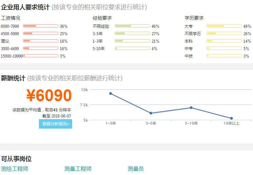The height and width of the screenshot is (175, 253).
Task: Click the 中专 education progress bar
Action: click(224, 48)
